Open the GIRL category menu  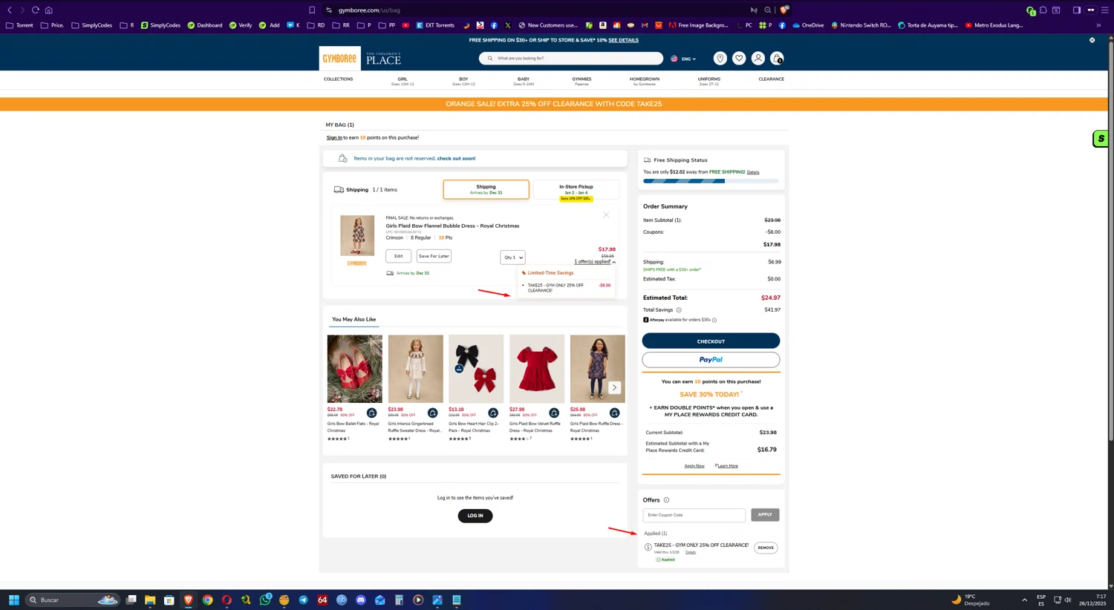click(403, 81)
